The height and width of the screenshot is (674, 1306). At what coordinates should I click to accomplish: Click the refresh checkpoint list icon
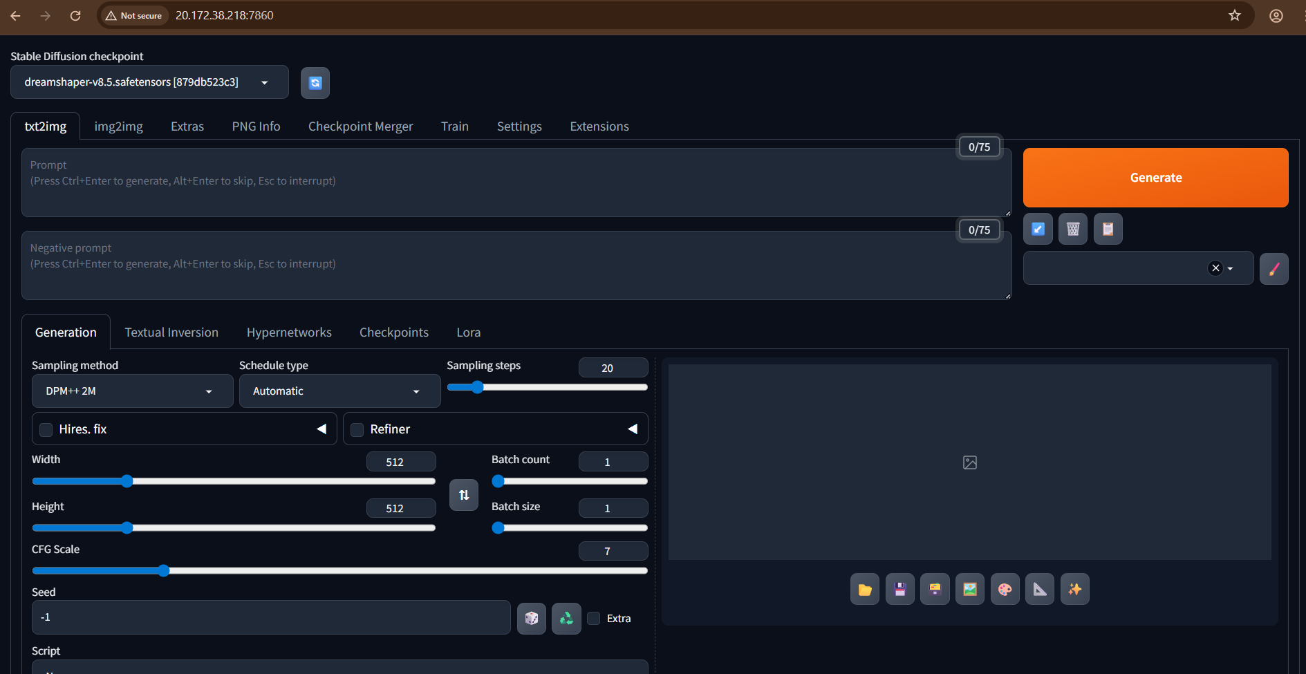pyautogui.click(x=315, y=83)
